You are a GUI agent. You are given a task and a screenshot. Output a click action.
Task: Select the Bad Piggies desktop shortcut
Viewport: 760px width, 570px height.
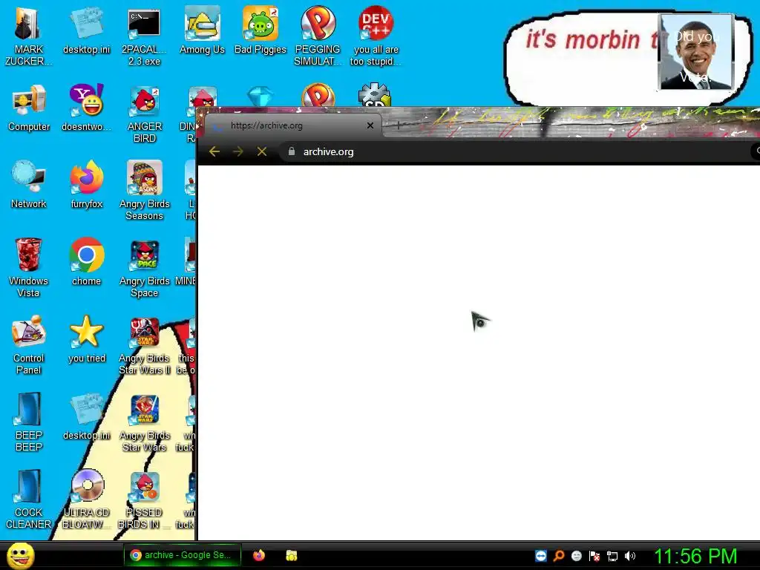(261, 31)
